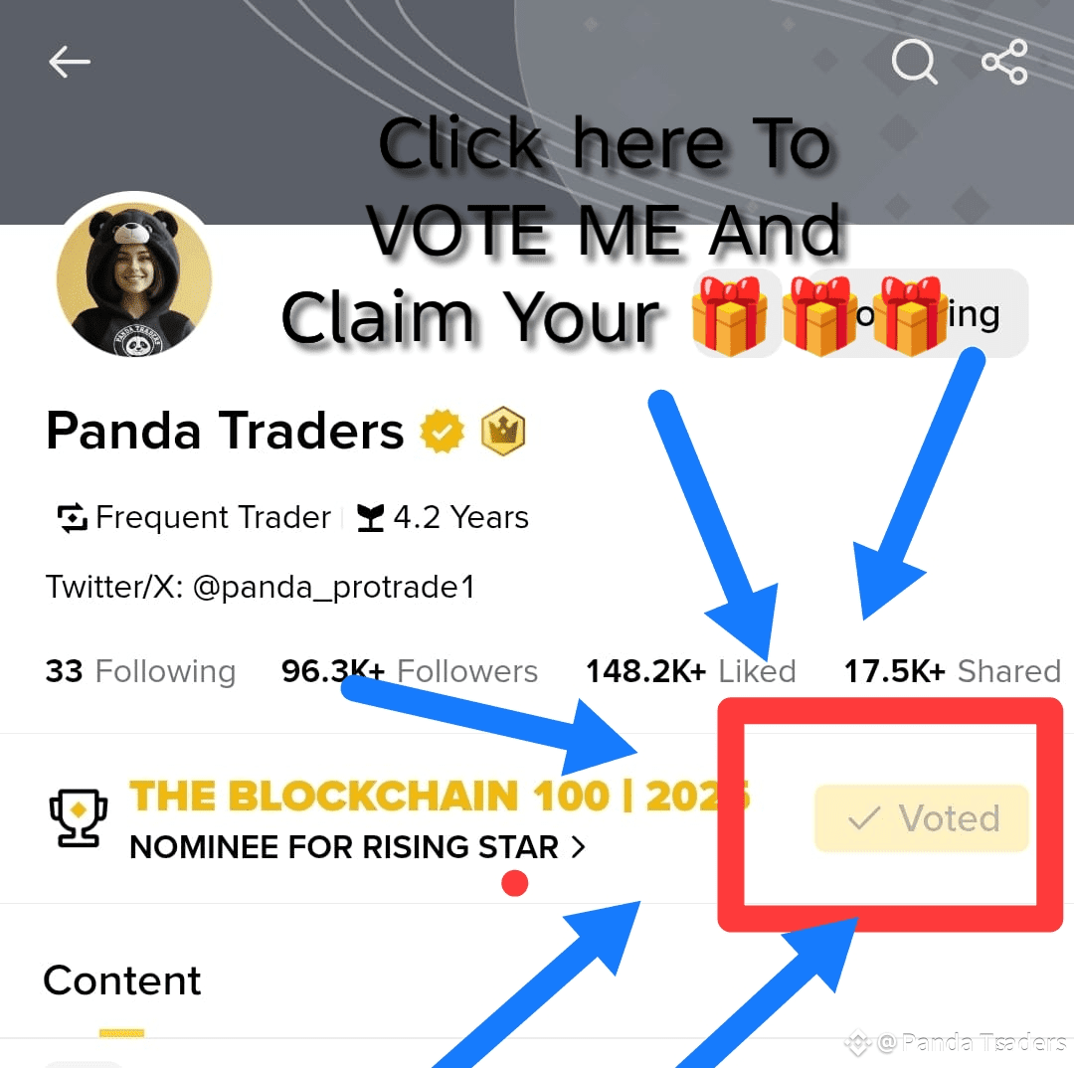1074x1068 pixels.
Task: Click the yellow verified checkmark badge
Action: tap(442, 432)
